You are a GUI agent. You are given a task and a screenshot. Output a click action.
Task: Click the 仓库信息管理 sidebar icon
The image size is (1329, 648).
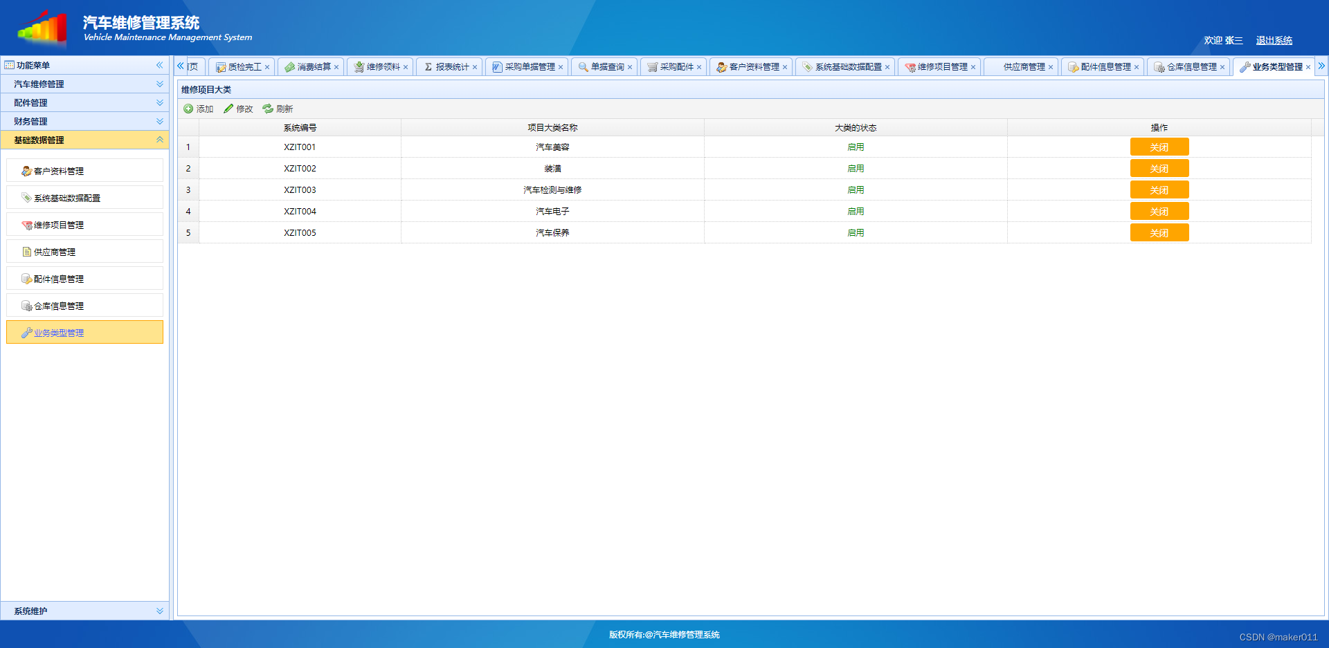pos(26,306)
